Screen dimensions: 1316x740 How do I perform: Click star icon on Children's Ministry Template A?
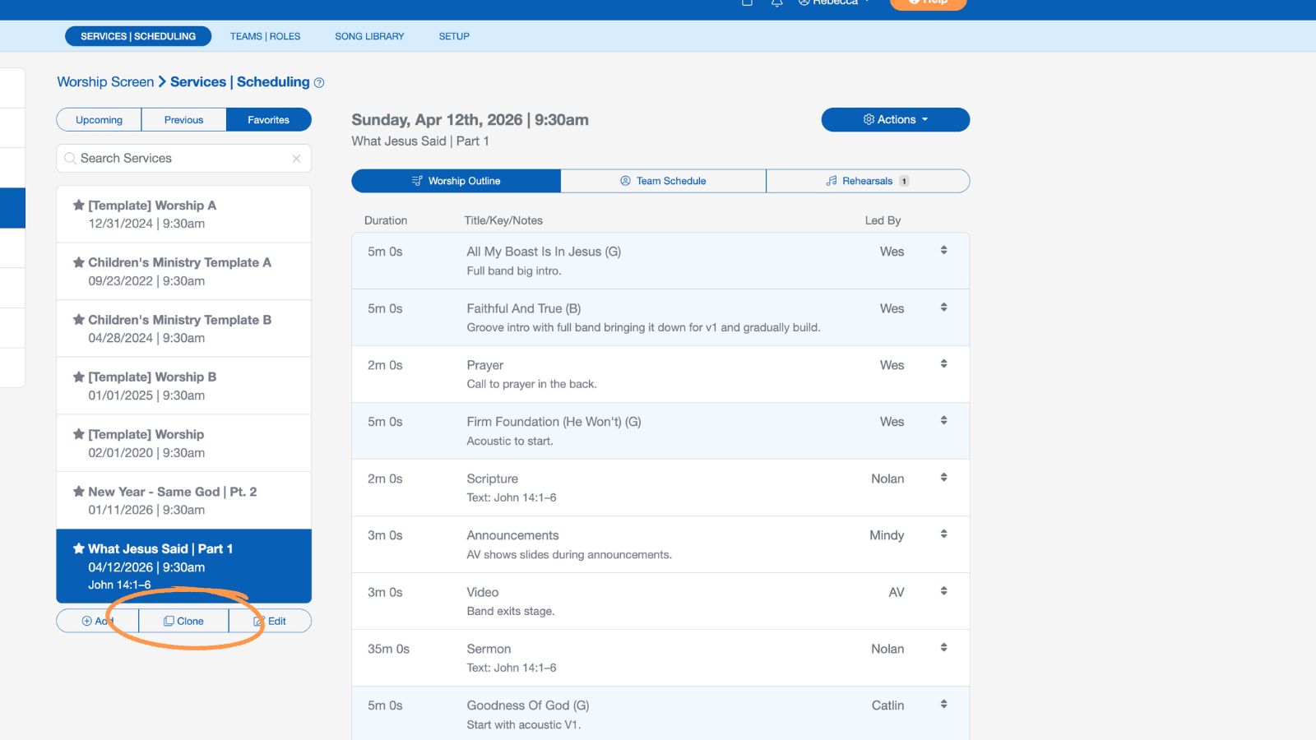click(79, 262)
